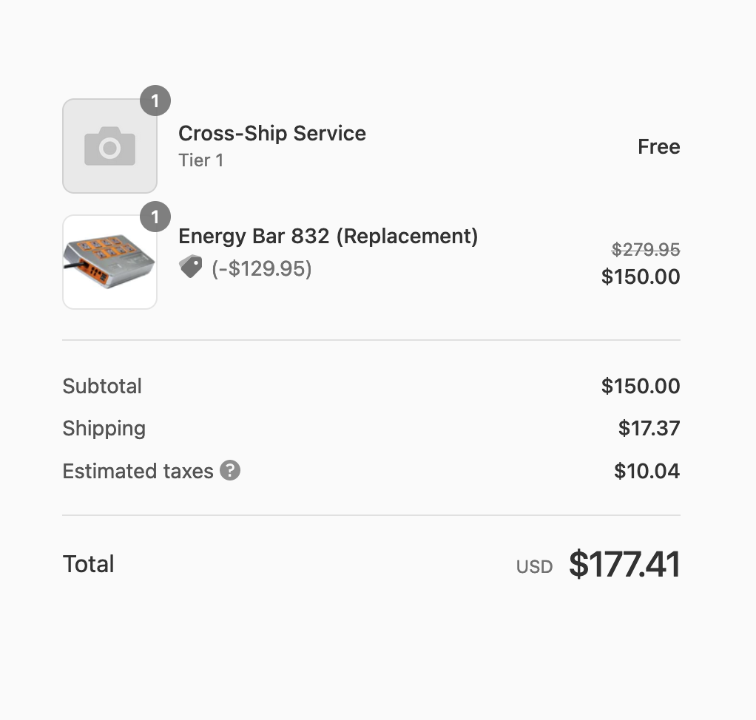Click the estimated taxes help icon
The image size is (756, 720).
(230, 470)
